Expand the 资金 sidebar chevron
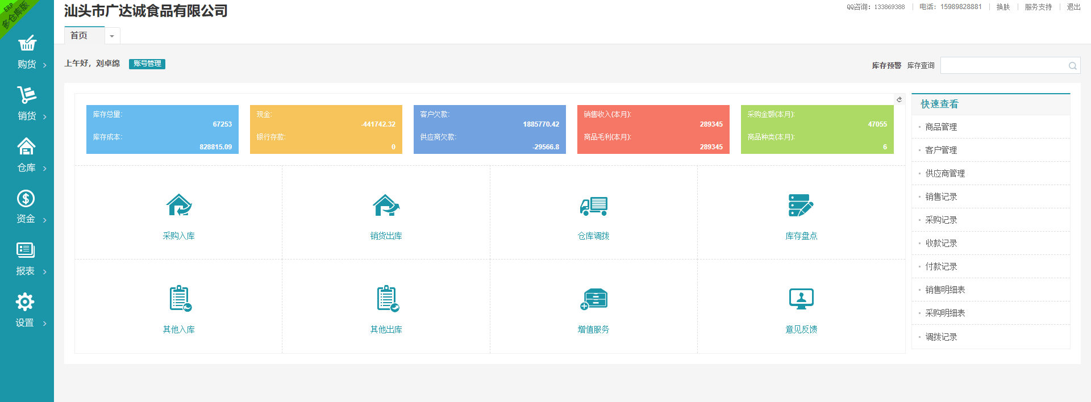Screen dimensions: 1091x402 45,220
